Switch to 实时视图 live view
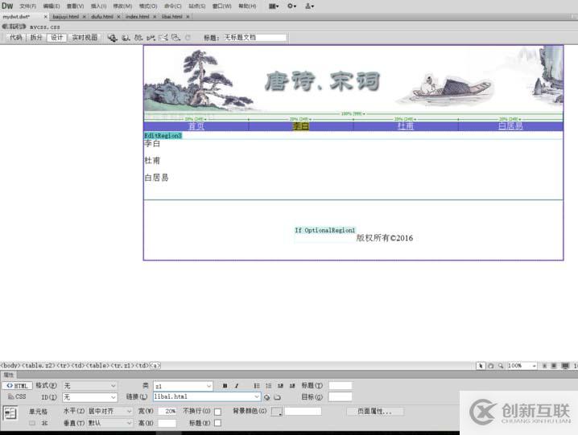 [x=85, y=38]
